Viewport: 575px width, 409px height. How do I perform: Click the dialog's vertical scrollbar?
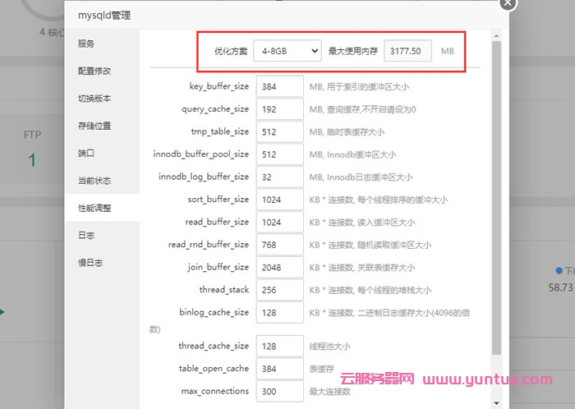[x=495, y=197]
